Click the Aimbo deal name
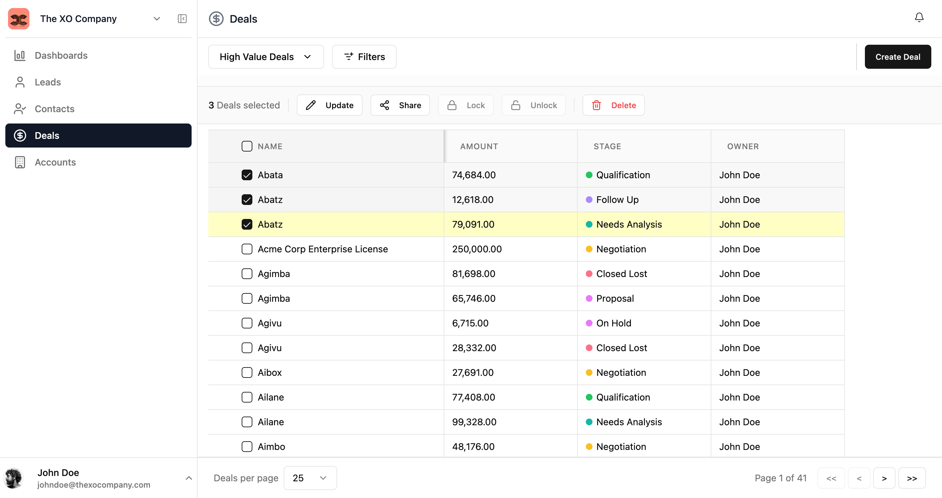The height and width of the screenshot is (498, 942). pos(271,447)
